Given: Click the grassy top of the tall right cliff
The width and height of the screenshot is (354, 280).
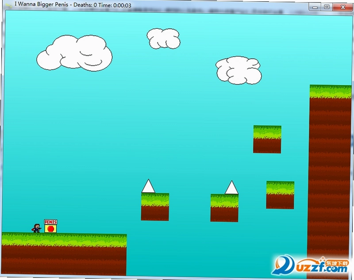Looking at the screenshot, I should tap(331, 92).
